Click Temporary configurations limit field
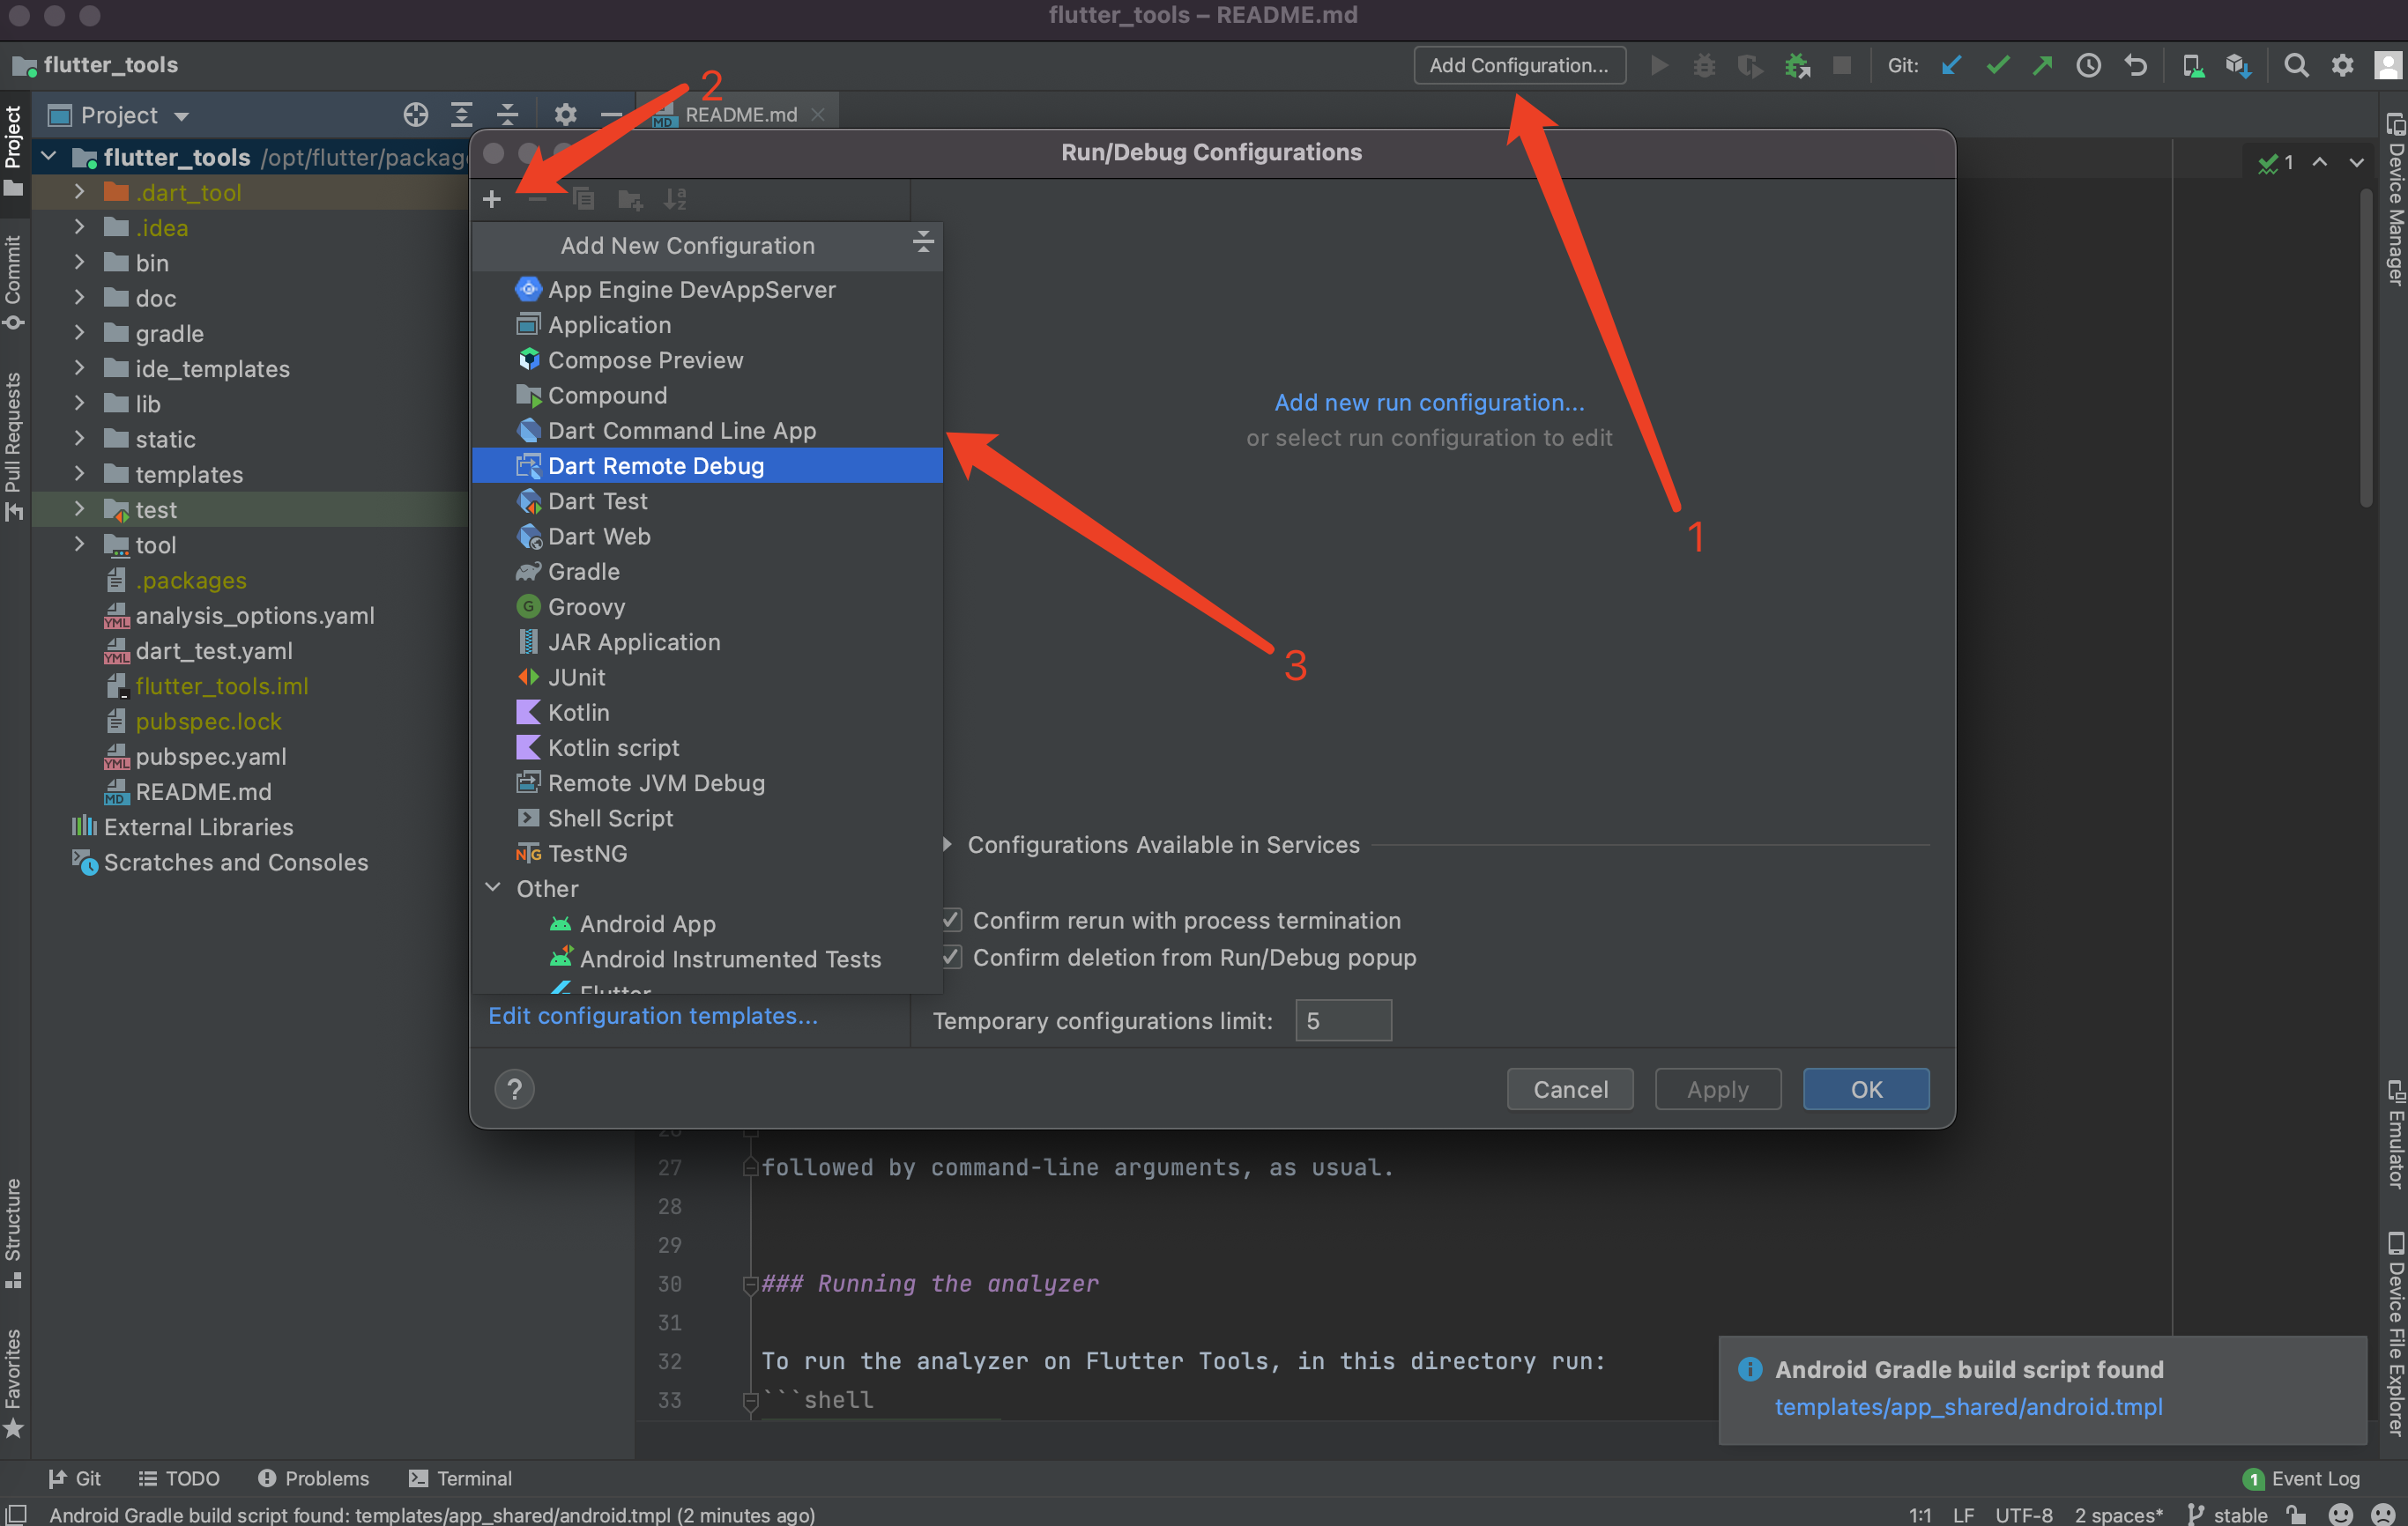2408x1526 pixels. pyautogui.click(x=1343, y=1020)
